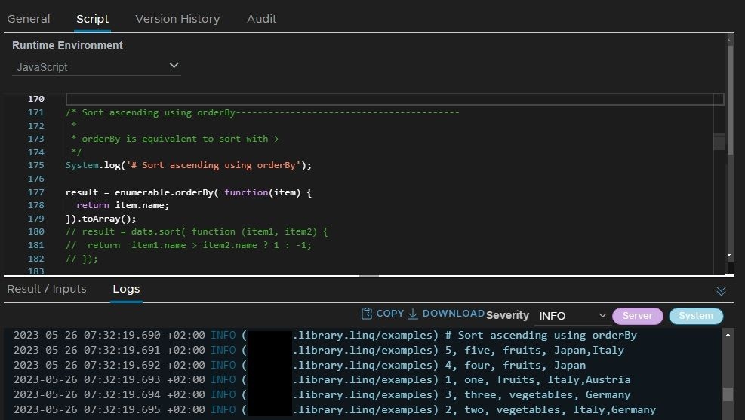Click the log entry '2, two, vegetables, Italy,Germany'
Screen dimensions: 745x420
pos(551,409)
